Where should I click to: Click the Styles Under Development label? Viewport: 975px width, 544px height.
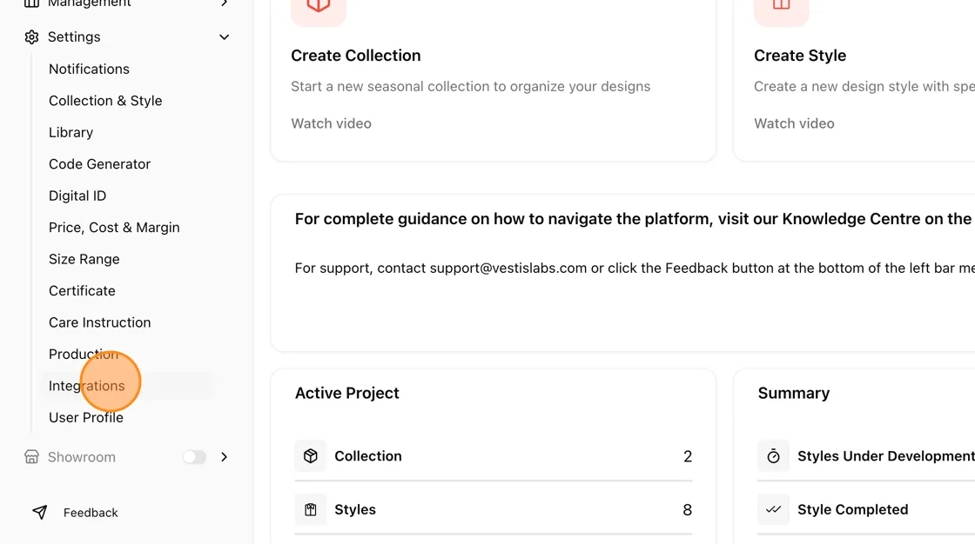pyautogui.click(x=886, y=456)
